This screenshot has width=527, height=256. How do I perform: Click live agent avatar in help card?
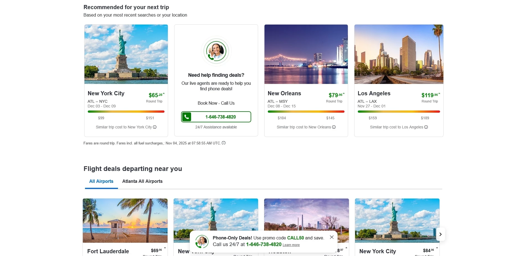(216, 51)
